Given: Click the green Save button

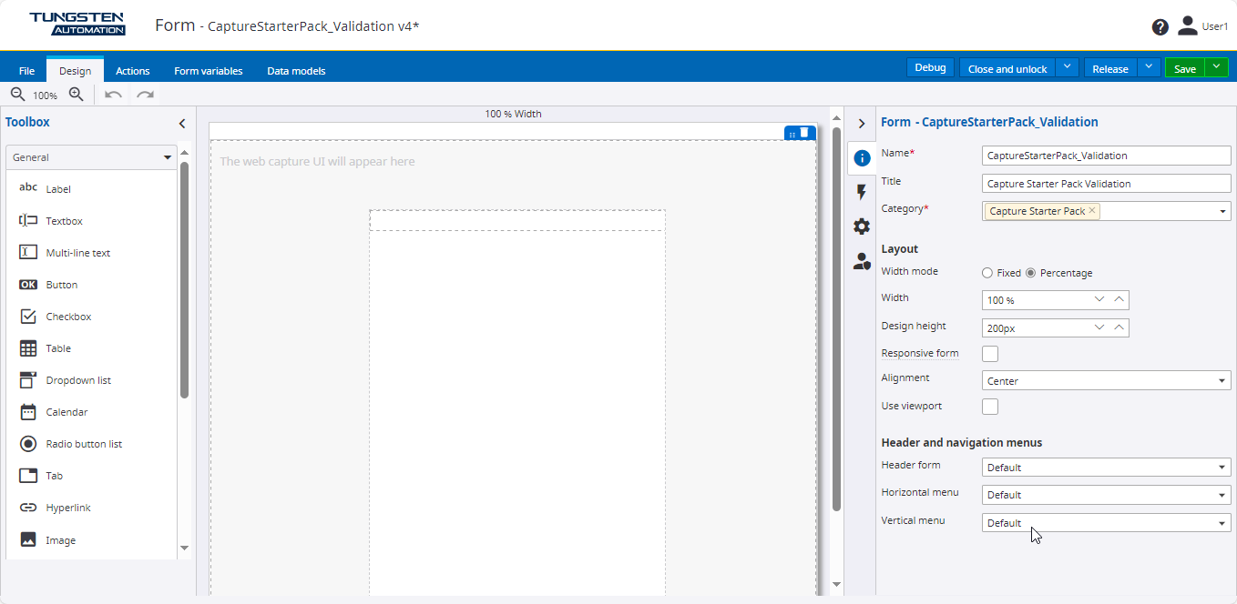Looking at the screenshot, I should (1184, 69).
